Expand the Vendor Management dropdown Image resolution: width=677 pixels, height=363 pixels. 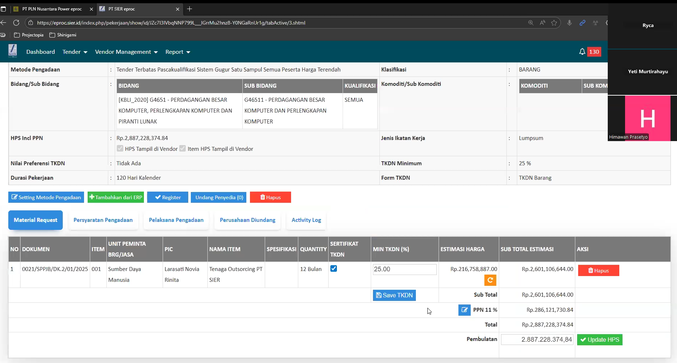click(x=126, y=52)
